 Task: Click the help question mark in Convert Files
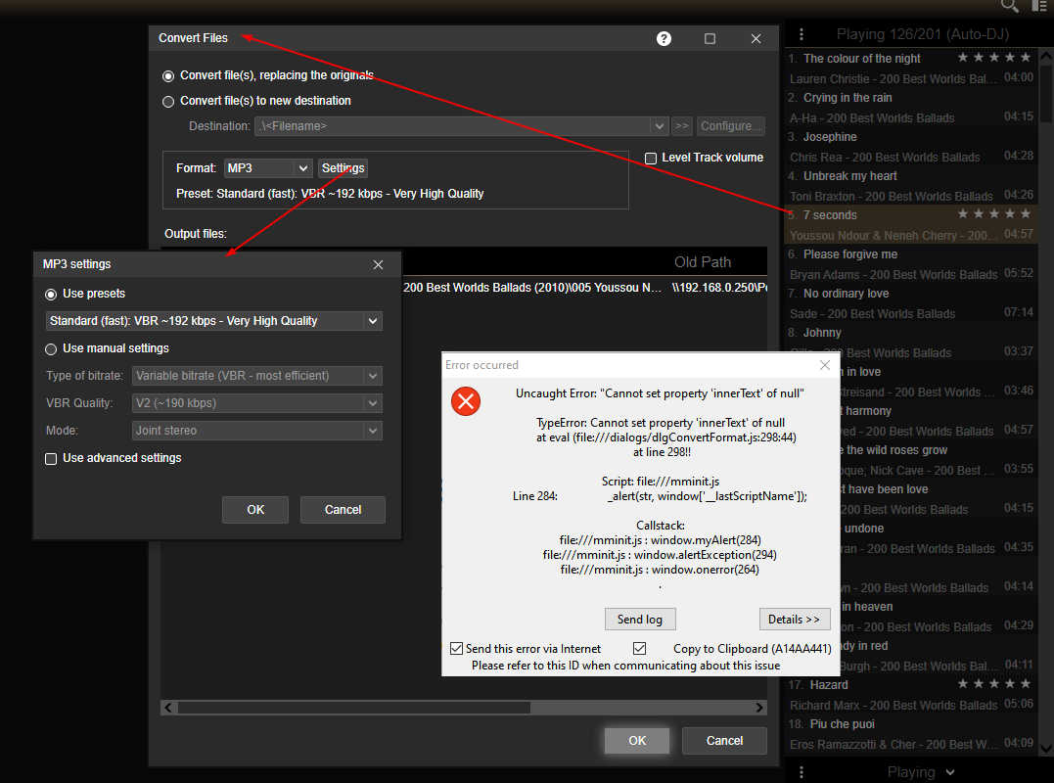pyautogui.click(x=664, y=38)
